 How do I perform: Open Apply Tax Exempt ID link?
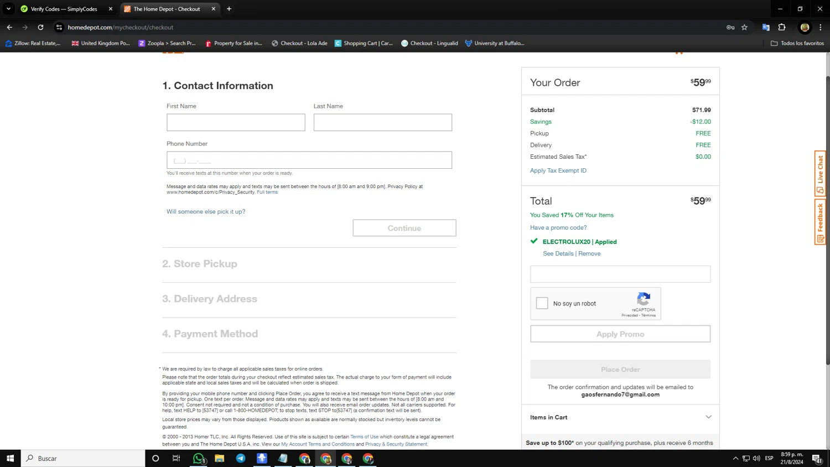[558, 170]
